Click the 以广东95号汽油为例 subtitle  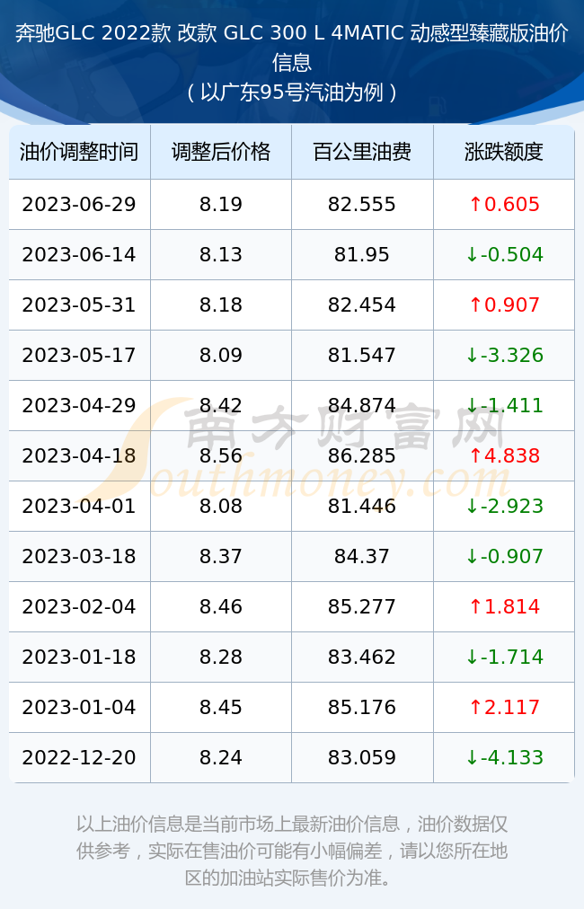[x=292, y=93]
